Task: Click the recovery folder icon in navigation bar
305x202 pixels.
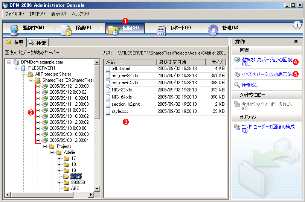Action: (114, 30)
